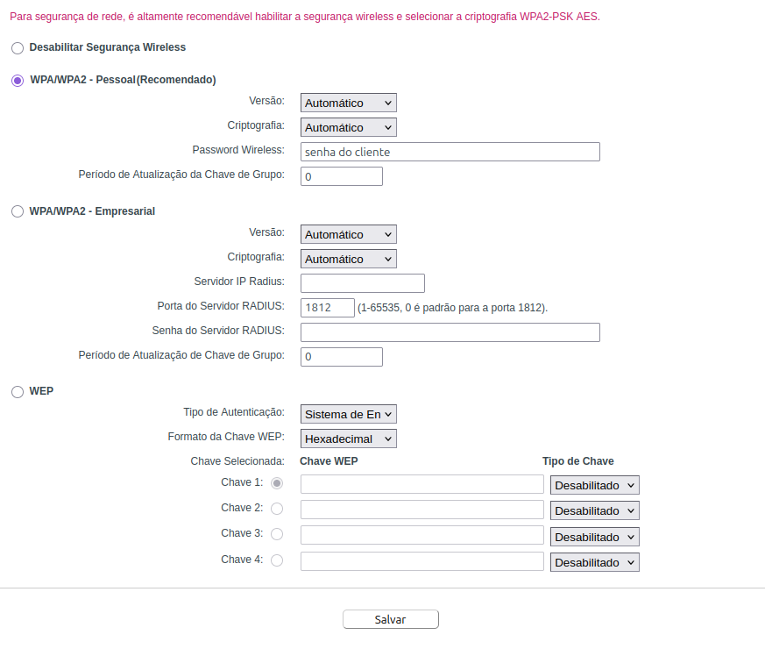Click the Password Wireless text field
Screen dimensions: 765x649
tap(450, 152)
